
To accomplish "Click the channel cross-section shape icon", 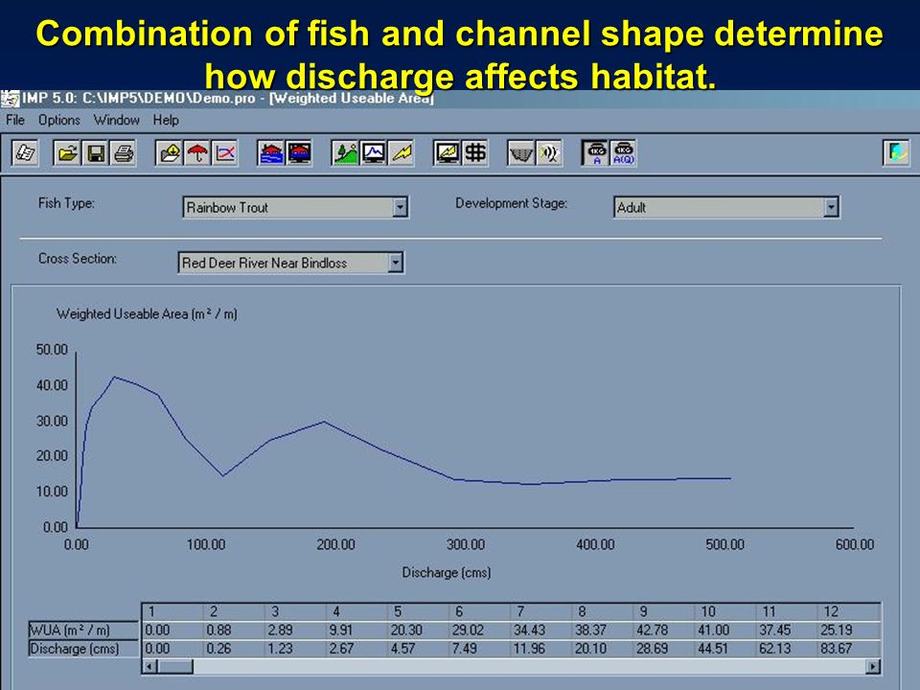I will click(x=521, y=153).
